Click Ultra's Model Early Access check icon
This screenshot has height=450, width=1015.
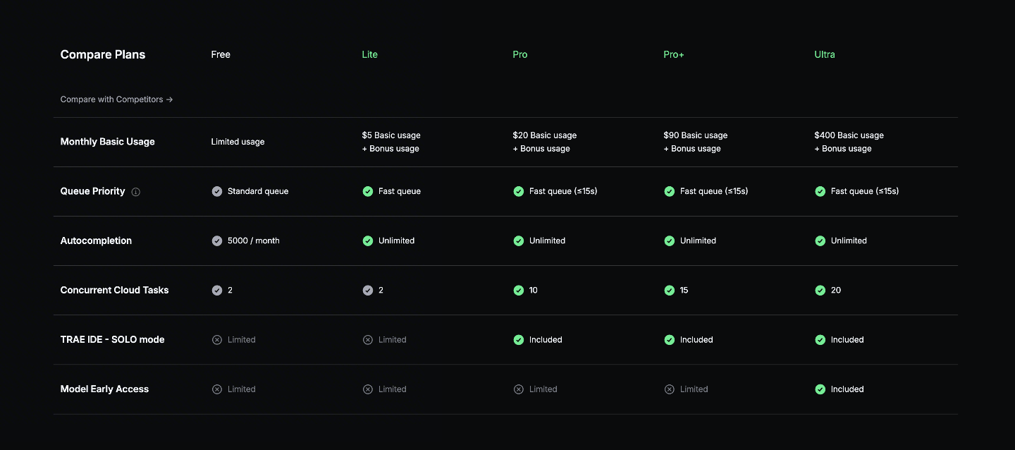[x=820, y=389]
